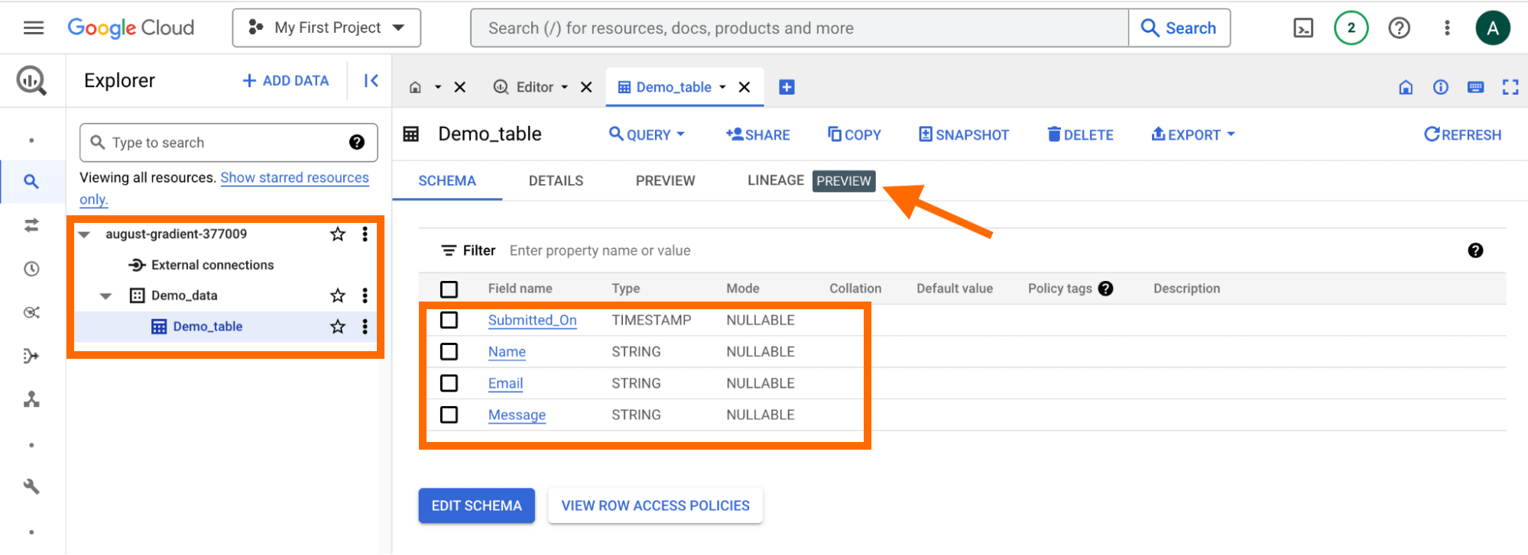Collapse the Explorer panel with arrow icon

371,81
